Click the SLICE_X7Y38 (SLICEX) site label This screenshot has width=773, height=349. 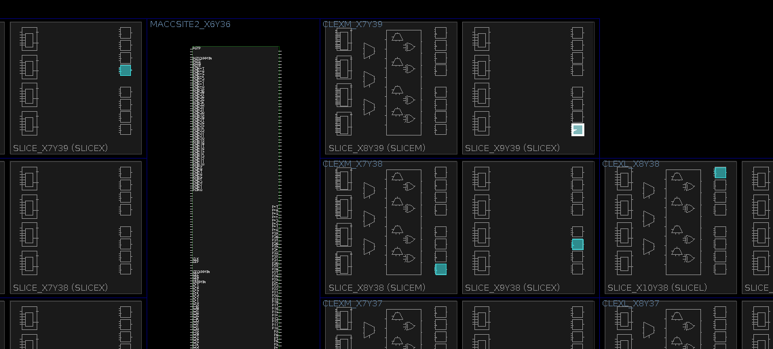click(60, 287)
